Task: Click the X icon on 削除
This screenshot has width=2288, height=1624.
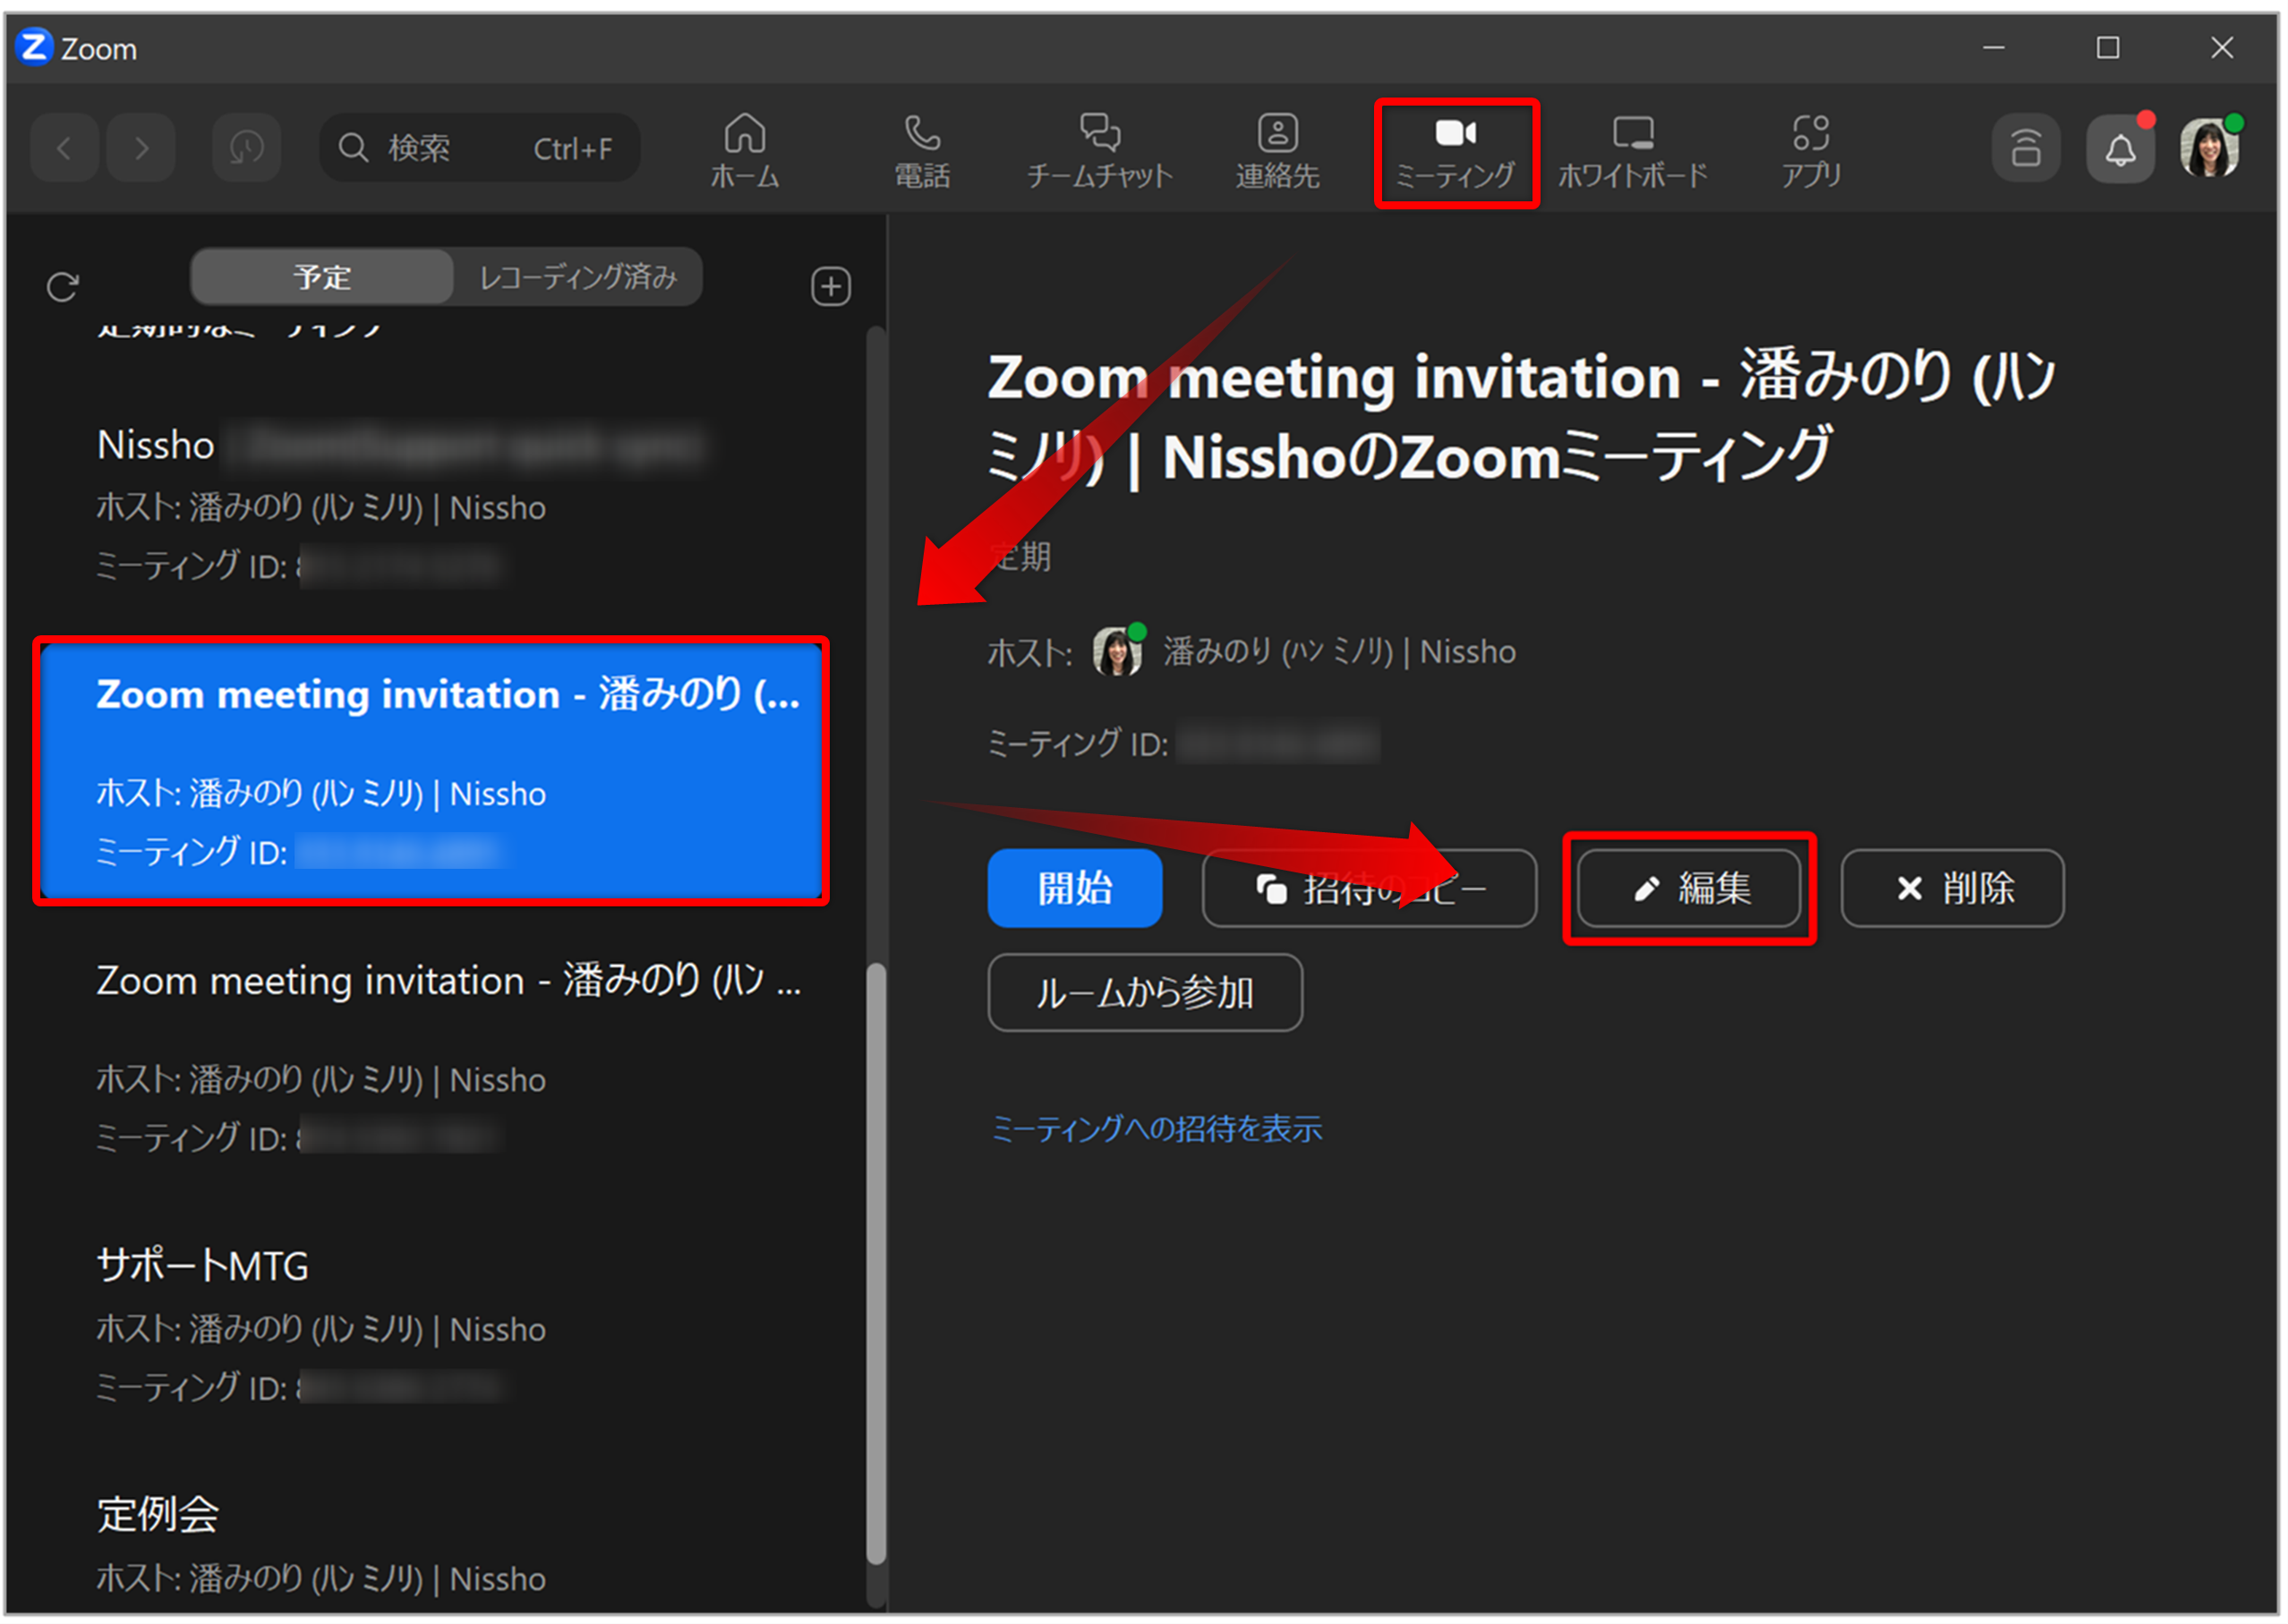Action: pyautogui.click(x=1908, y=888)
